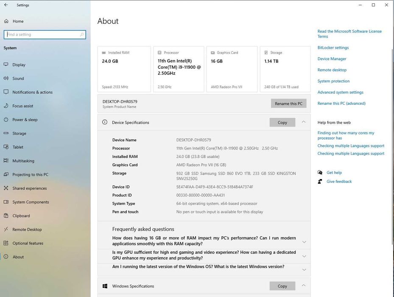Go to Power & sleep settings
Viewport: 394px width, 297px height.
[45, 120]
